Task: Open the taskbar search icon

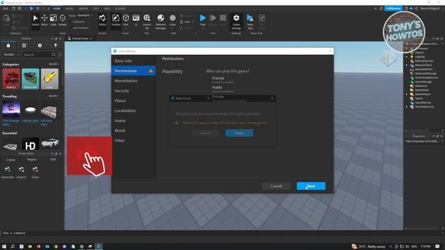Action: point(13,247)
